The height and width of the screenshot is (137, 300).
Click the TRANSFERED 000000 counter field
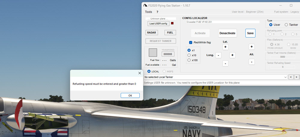pyautogui.click(x=168, y=54)
